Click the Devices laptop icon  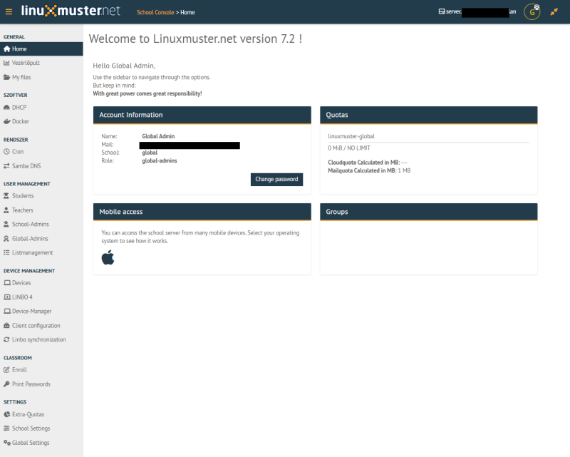(7, 283)
